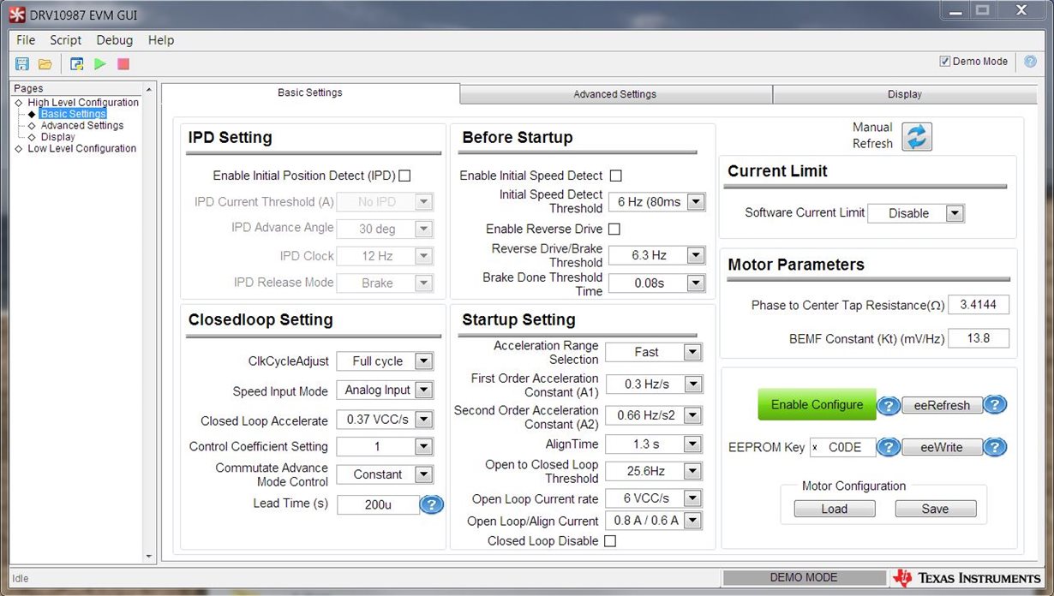Click the Load motor configuration button

834,509
